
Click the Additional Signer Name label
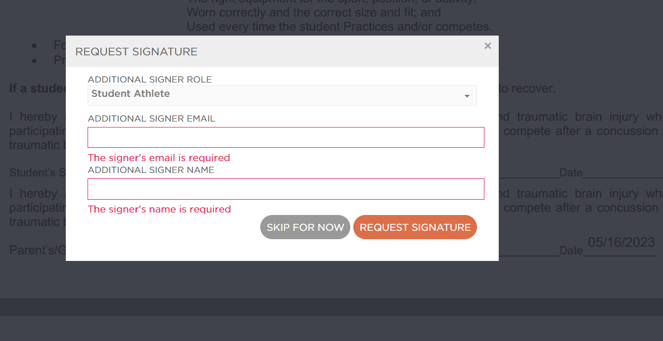pos(151,170)
